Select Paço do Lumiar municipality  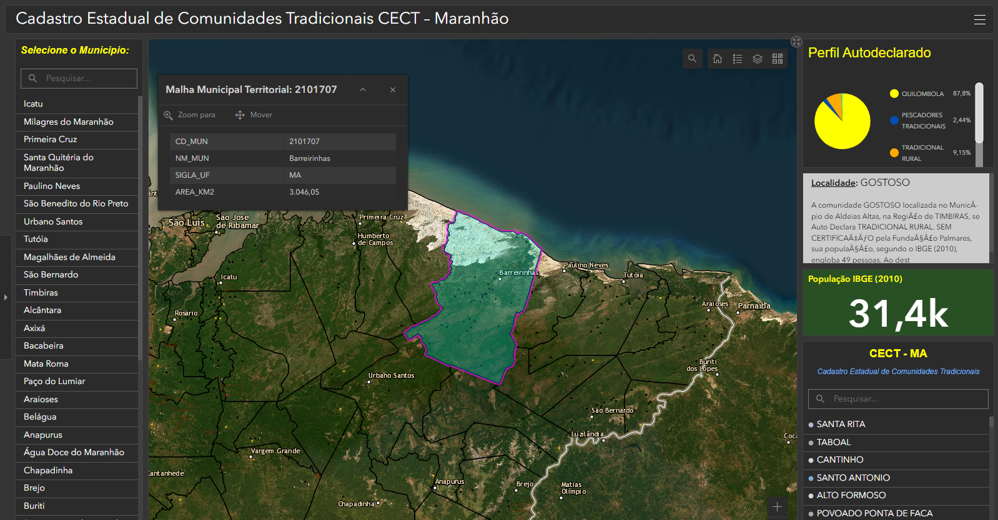pos(76,382)
